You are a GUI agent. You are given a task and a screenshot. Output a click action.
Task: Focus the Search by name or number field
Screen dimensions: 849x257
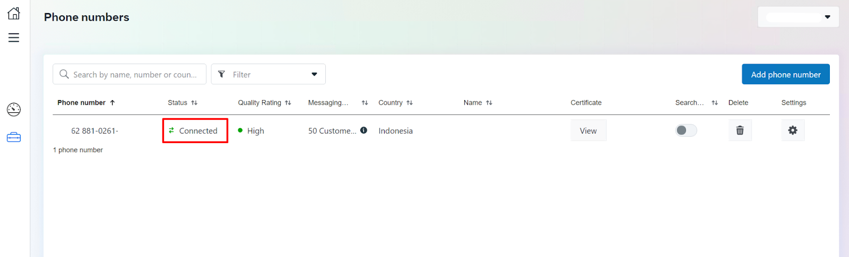click(x=129, y=74)
